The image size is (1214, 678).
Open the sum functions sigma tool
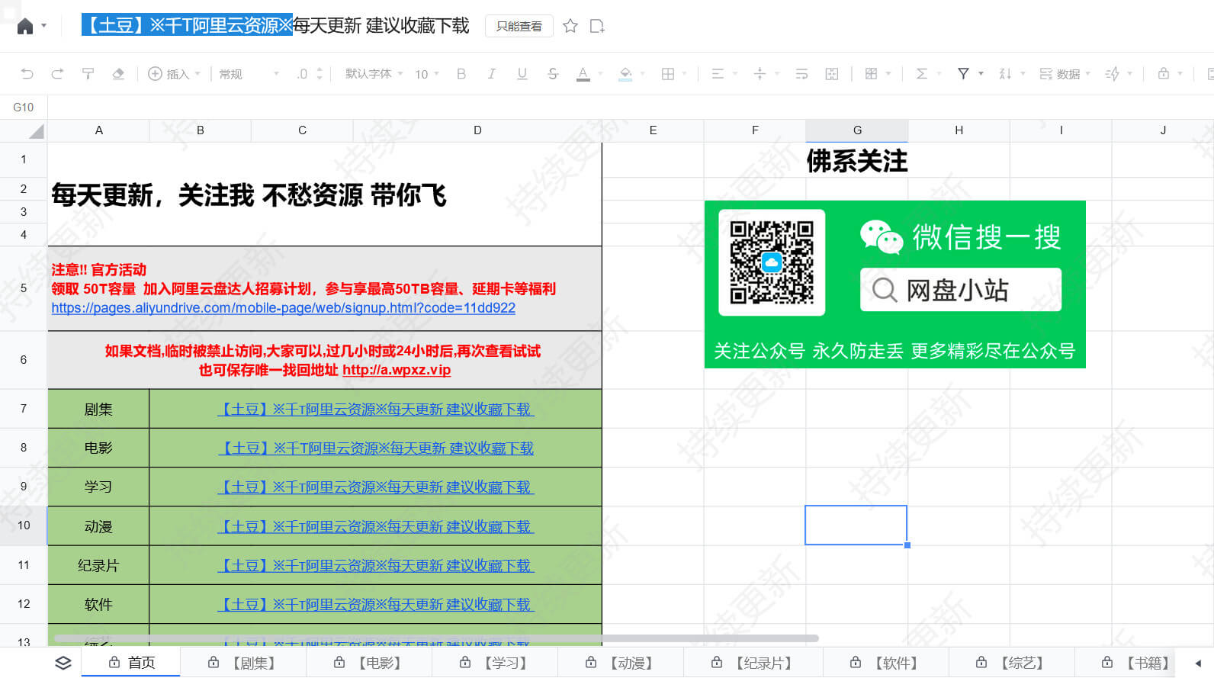pyautogui.click(x=921, y=74)
